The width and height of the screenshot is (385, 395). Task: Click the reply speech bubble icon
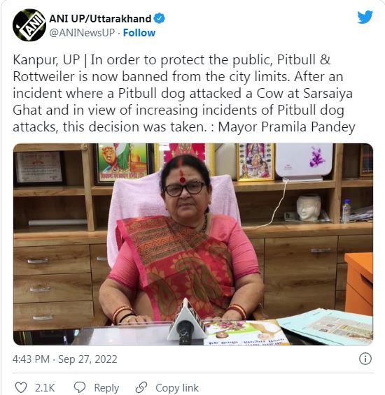coord(80,387)
